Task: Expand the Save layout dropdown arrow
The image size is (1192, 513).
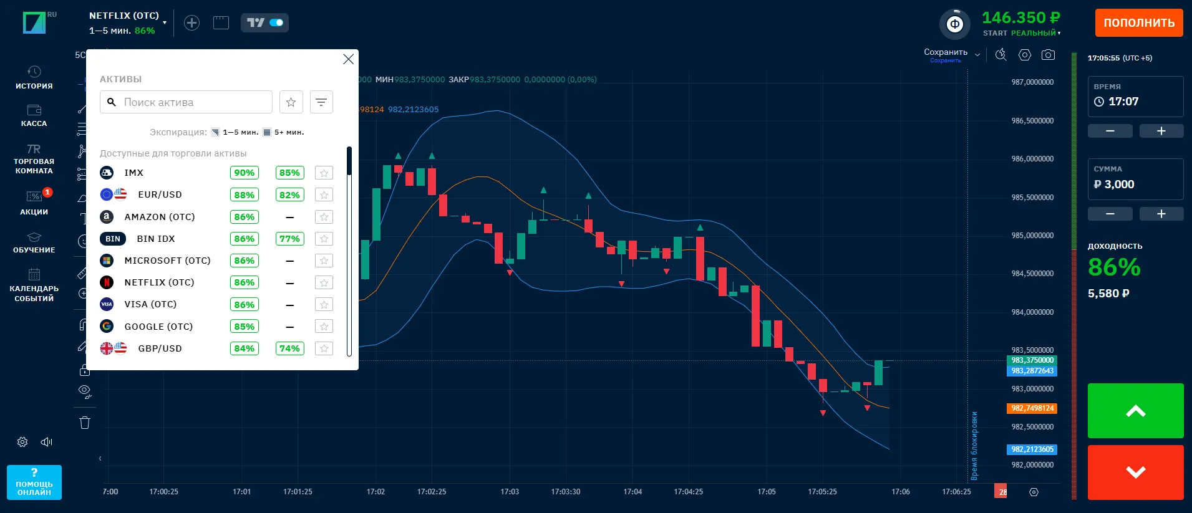Action: (977, 55)
